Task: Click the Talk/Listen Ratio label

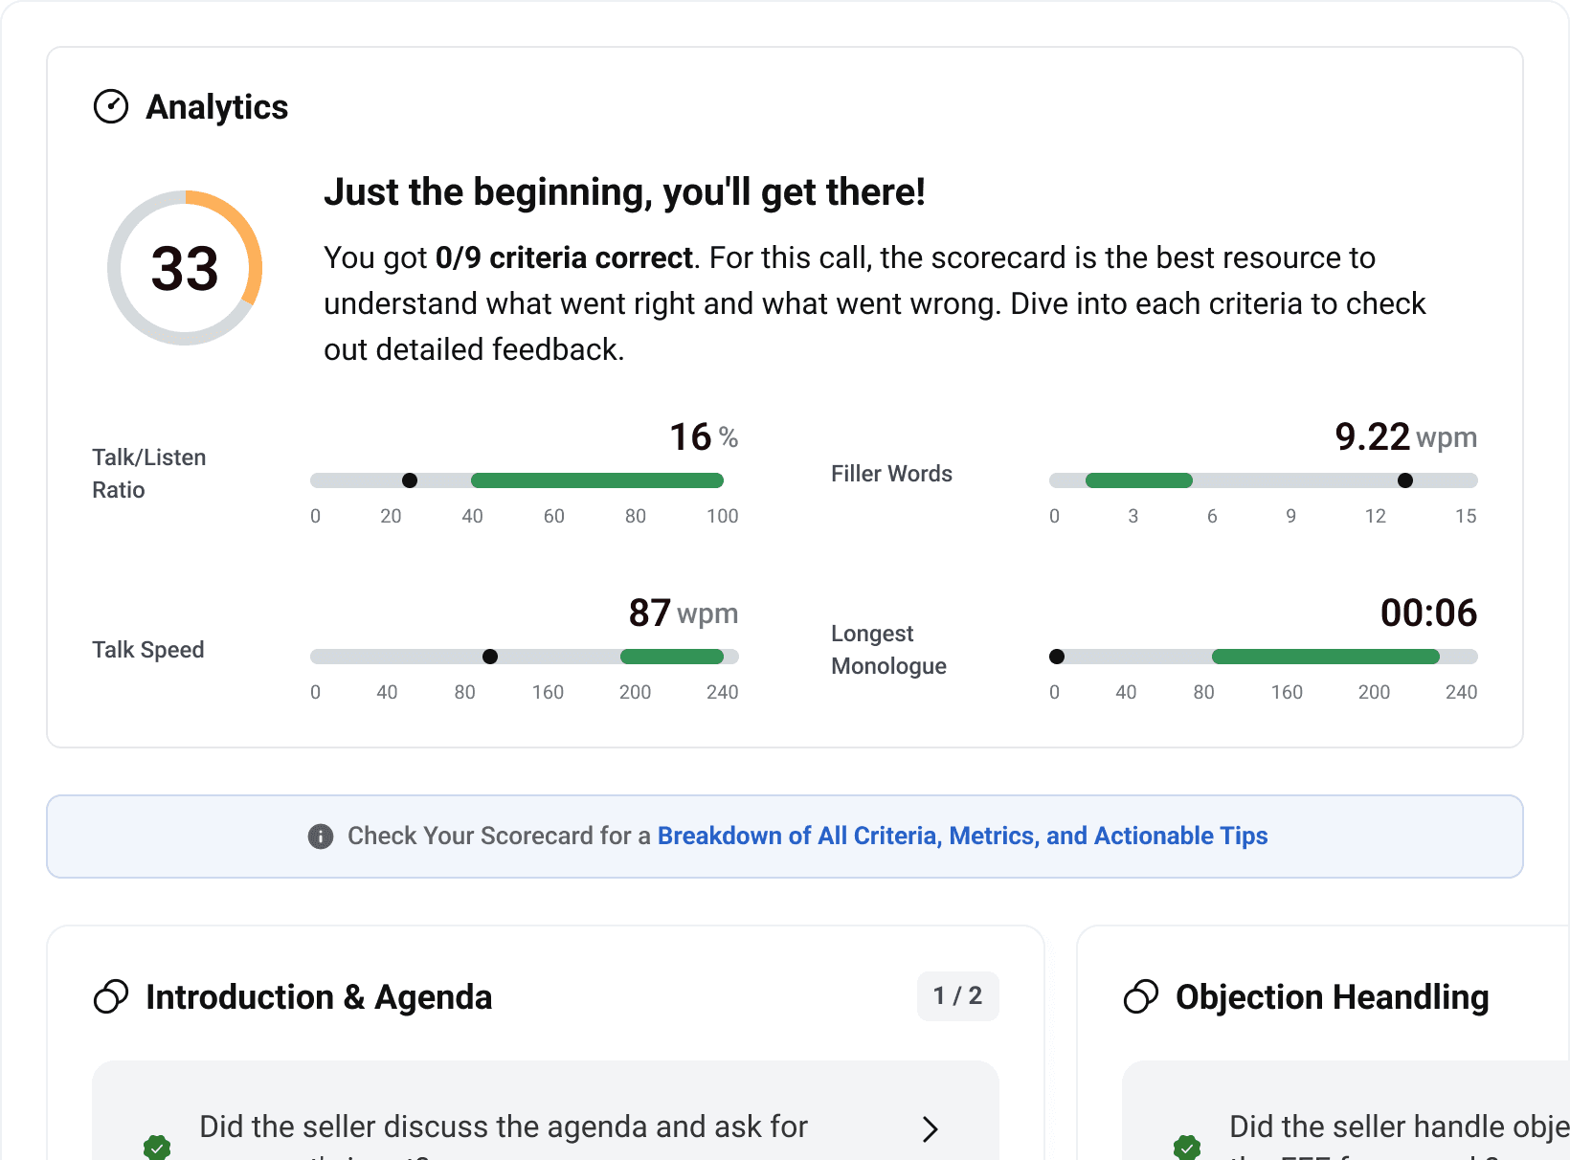Action: click(149, 474)
